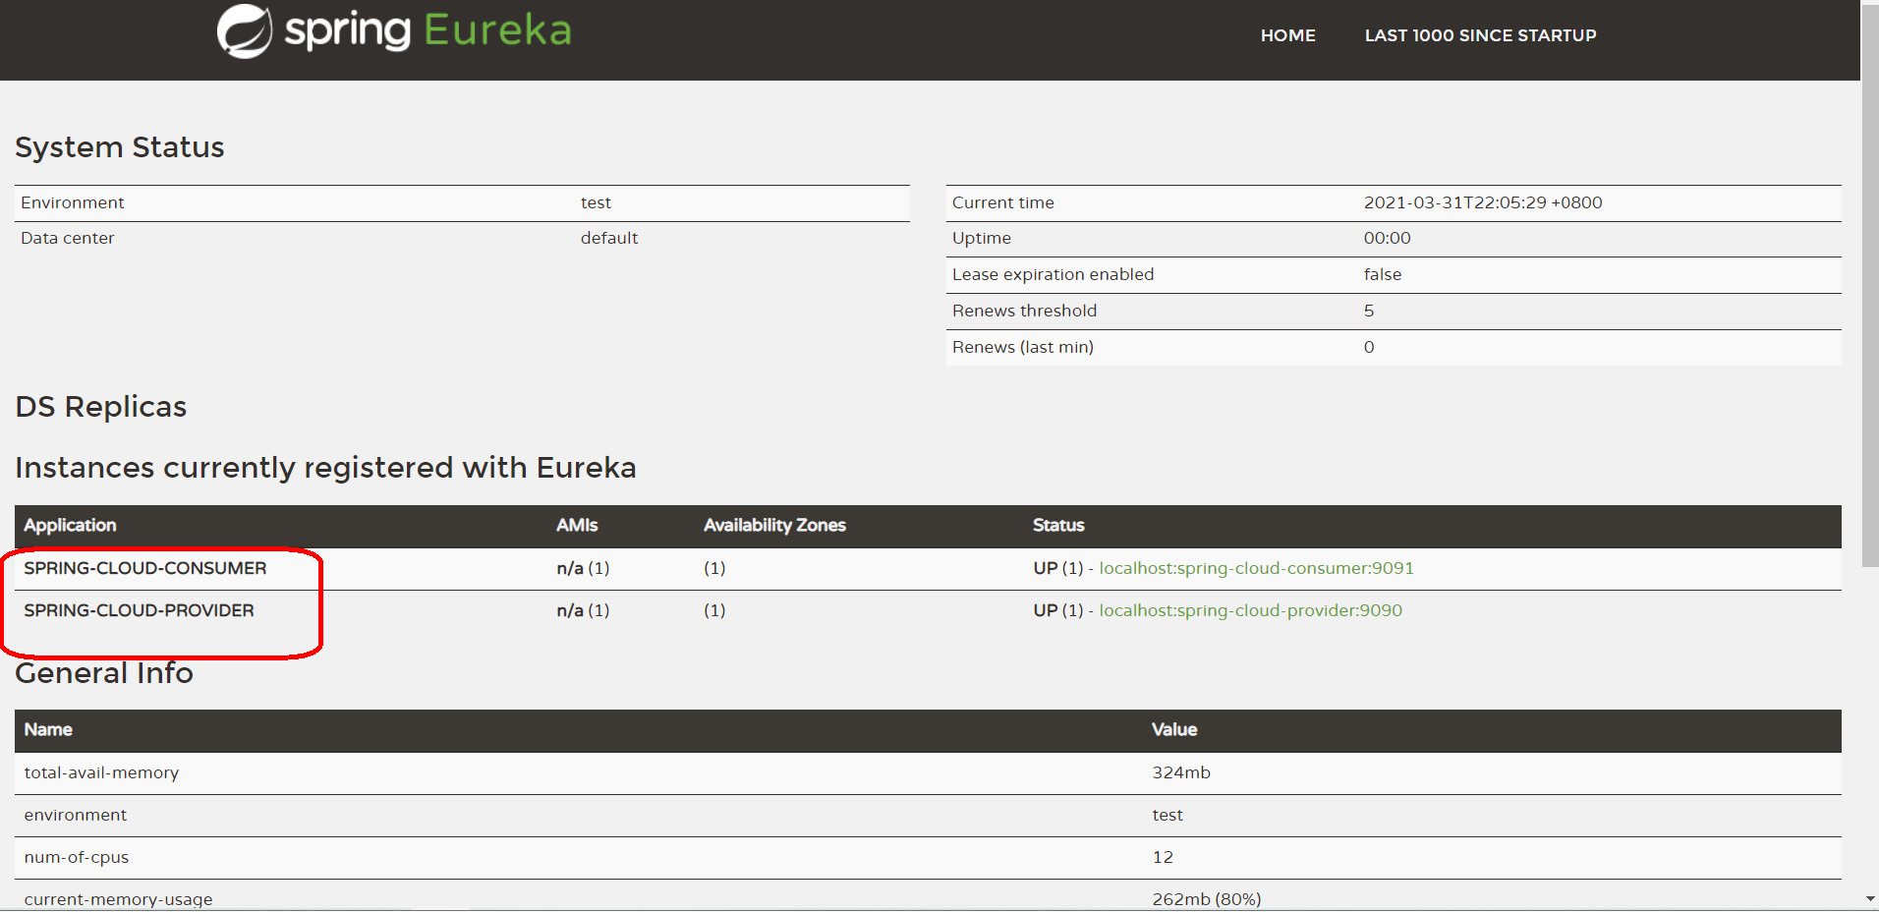1879x913 pixels.
Task: Click the scrollbar down arrow
Action: tap(1869, 899)
